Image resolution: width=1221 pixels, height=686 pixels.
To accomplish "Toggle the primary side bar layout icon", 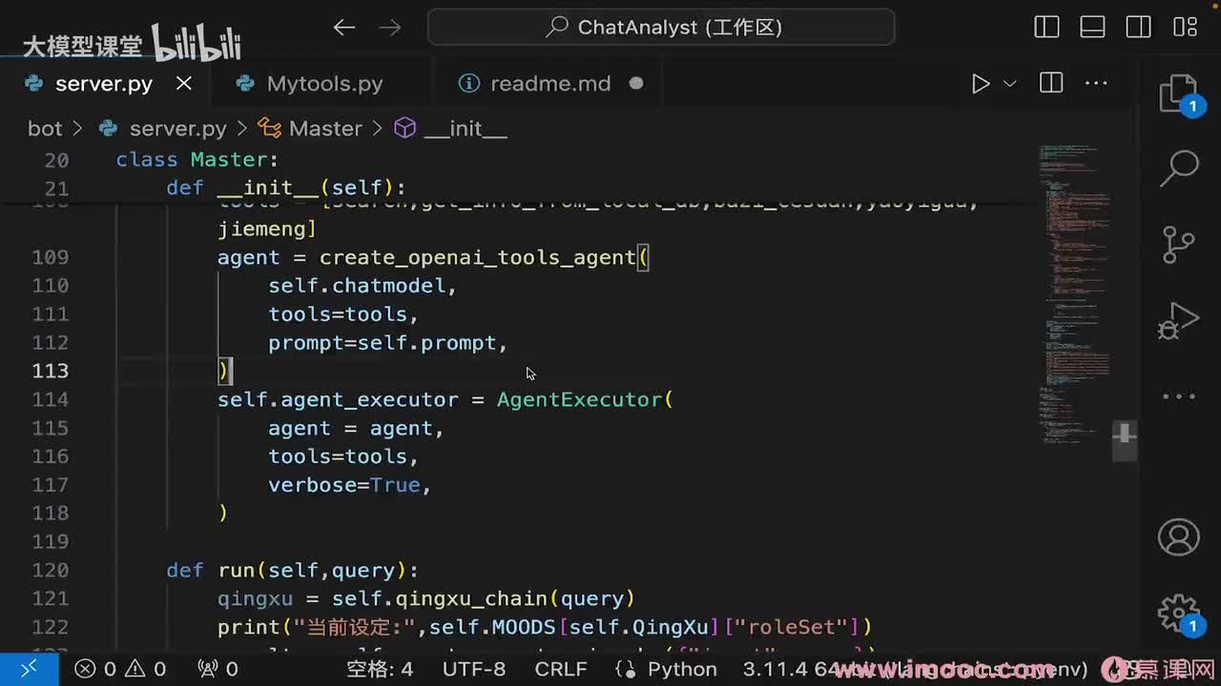I will tap(1046, 27).
